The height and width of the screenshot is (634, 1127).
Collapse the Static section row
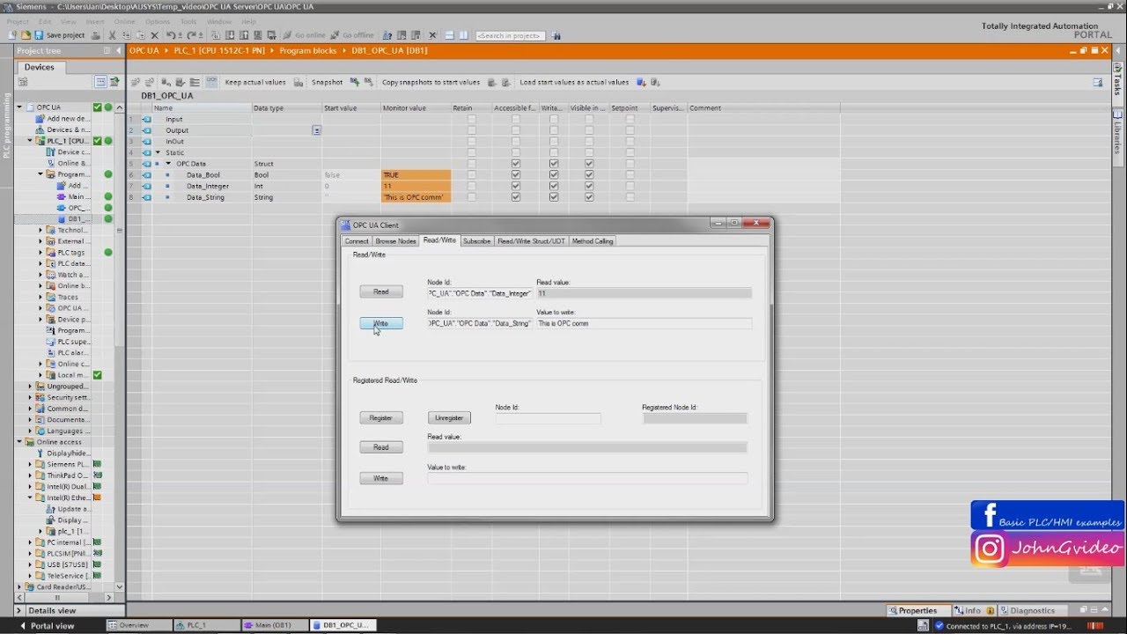[x=158, y=152]
